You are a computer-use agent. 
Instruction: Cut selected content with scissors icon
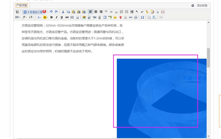(63, 12)
